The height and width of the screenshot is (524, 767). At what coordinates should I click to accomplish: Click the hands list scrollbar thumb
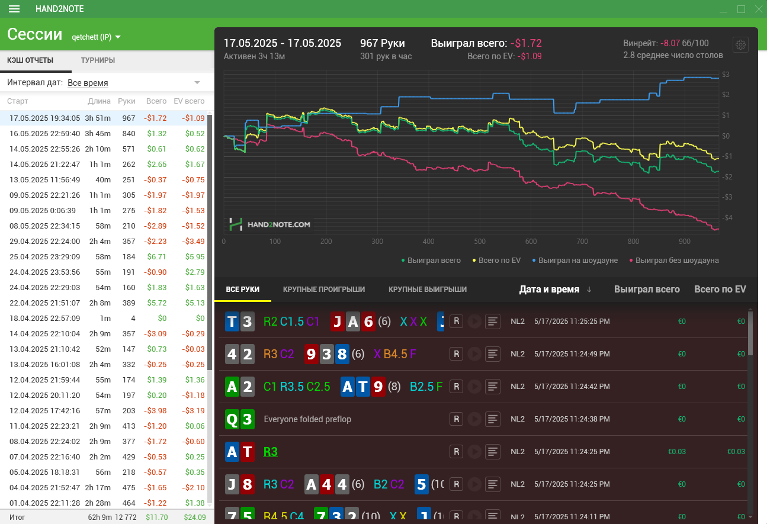click(751, 333)
